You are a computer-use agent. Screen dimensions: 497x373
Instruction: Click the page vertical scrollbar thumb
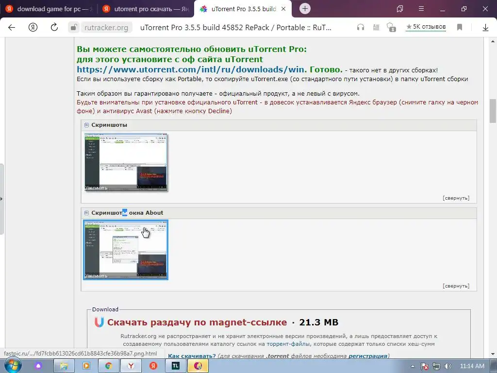pos(493,111)
